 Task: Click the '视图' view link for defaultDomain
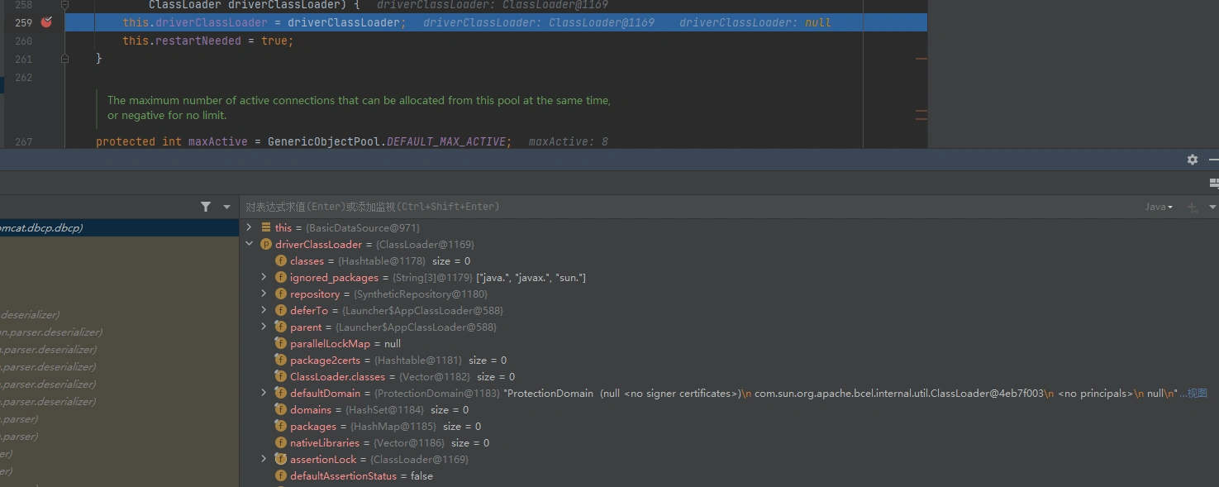tap(1196, 394)
